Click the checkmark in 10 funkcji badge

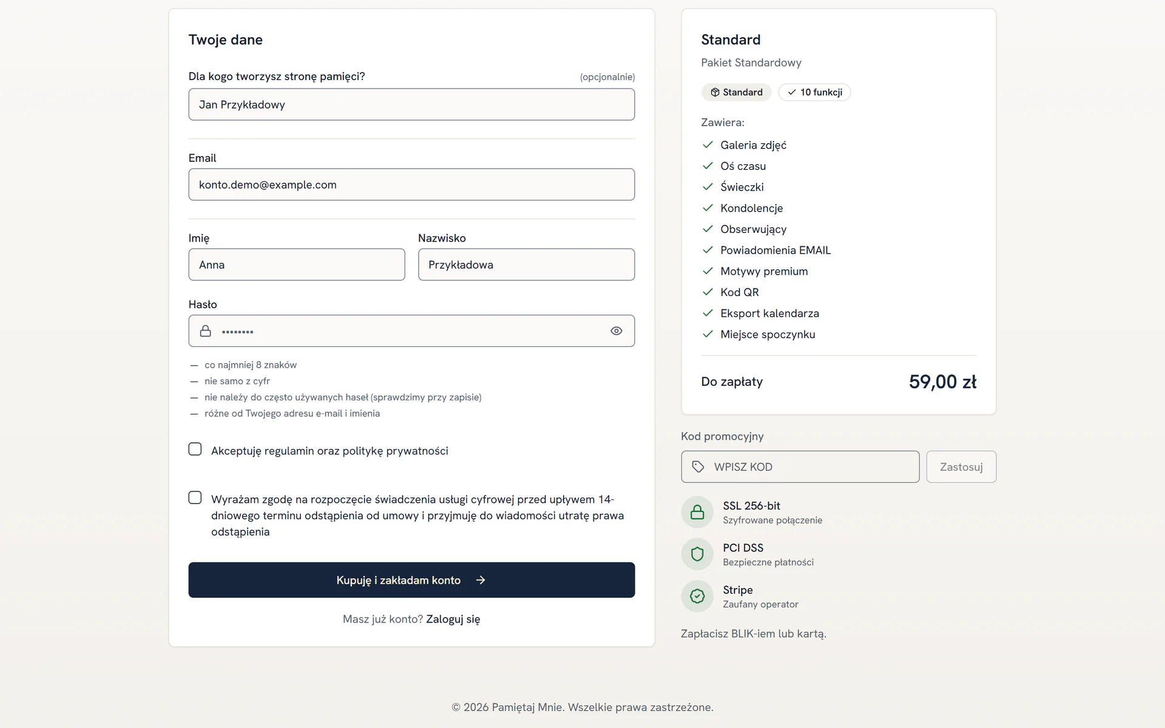[792, 92]
